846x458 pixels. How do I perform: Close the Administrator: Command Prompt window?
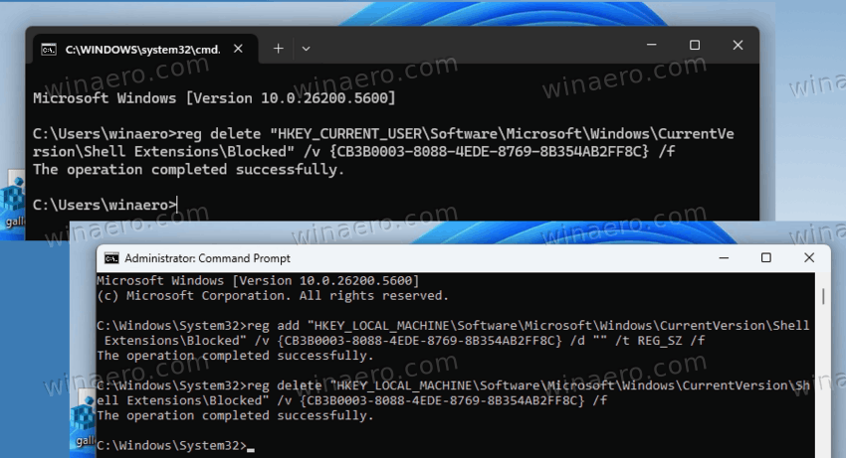point(809,258)
